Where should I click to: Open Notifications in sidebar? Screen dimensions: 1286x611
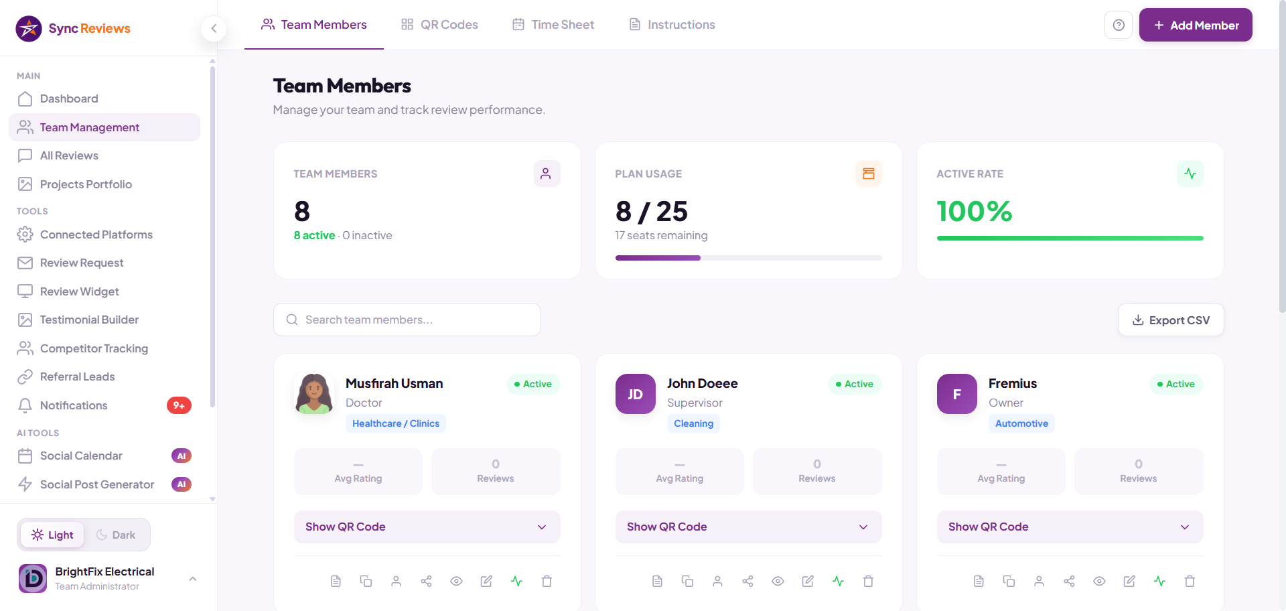104,405
